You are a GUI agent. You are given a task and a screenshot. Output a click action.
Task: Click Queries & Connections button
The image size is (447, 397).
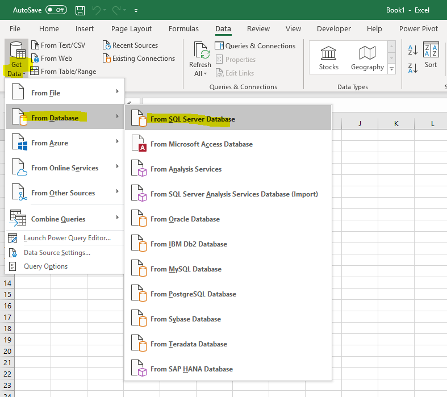[x=255, y=46]
